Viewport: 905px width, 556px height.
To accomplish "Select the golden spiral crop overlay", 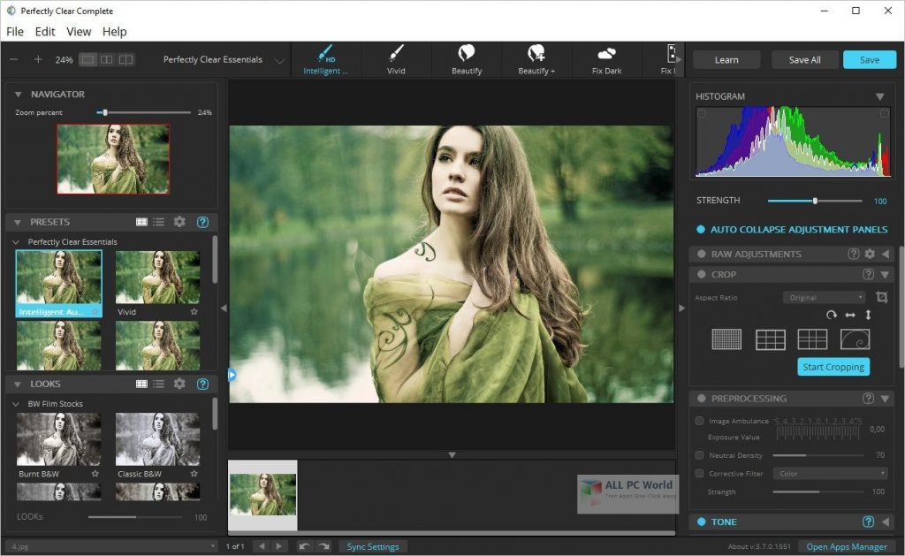I will point(854,339).
